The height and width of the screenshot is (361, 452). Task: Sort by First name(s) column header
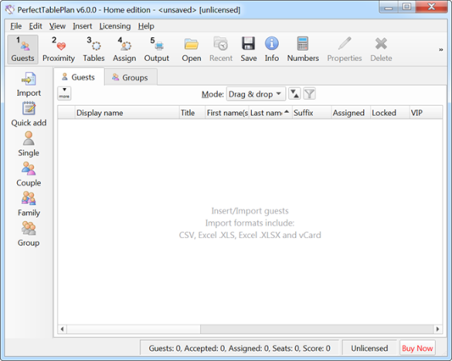click(x=227, y=113)
